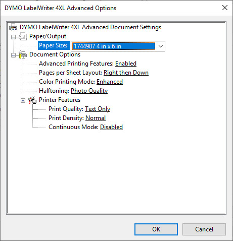Collapse the Printer Features tree node

coord(23,100)
